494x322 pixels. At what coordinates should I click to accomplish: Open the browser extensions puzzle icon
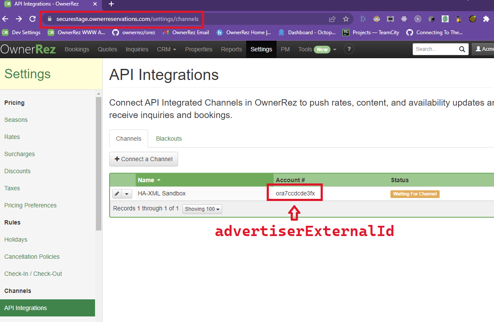coord(486,19)
